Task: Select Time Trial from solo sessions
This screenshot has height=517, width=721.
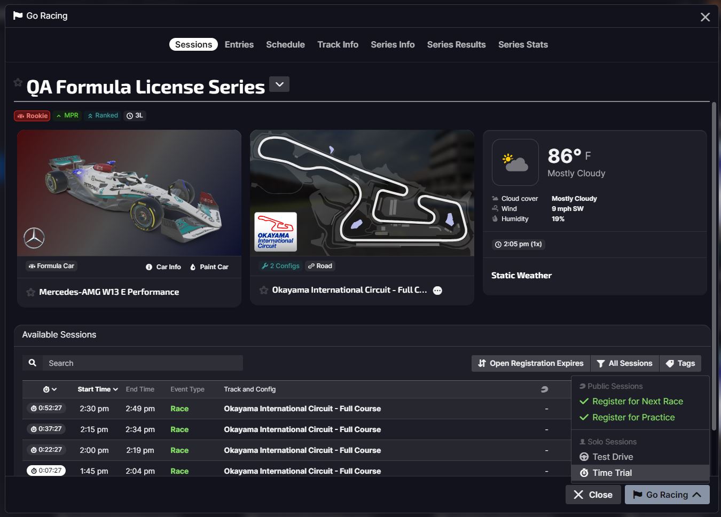Action: pyautogui.click(x=611, y=473)
